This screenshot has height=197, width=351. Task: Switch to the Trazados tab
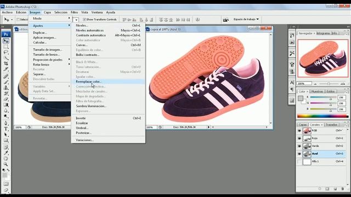pyautogui.click(x=331, y=125)
